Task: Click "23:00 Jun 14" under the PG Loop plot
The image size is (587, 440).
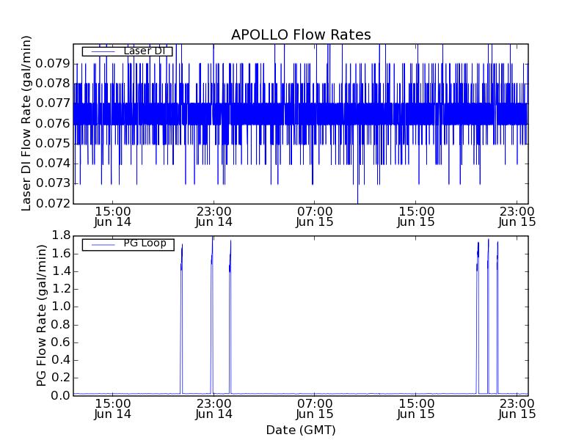Action: pos(214,409)
